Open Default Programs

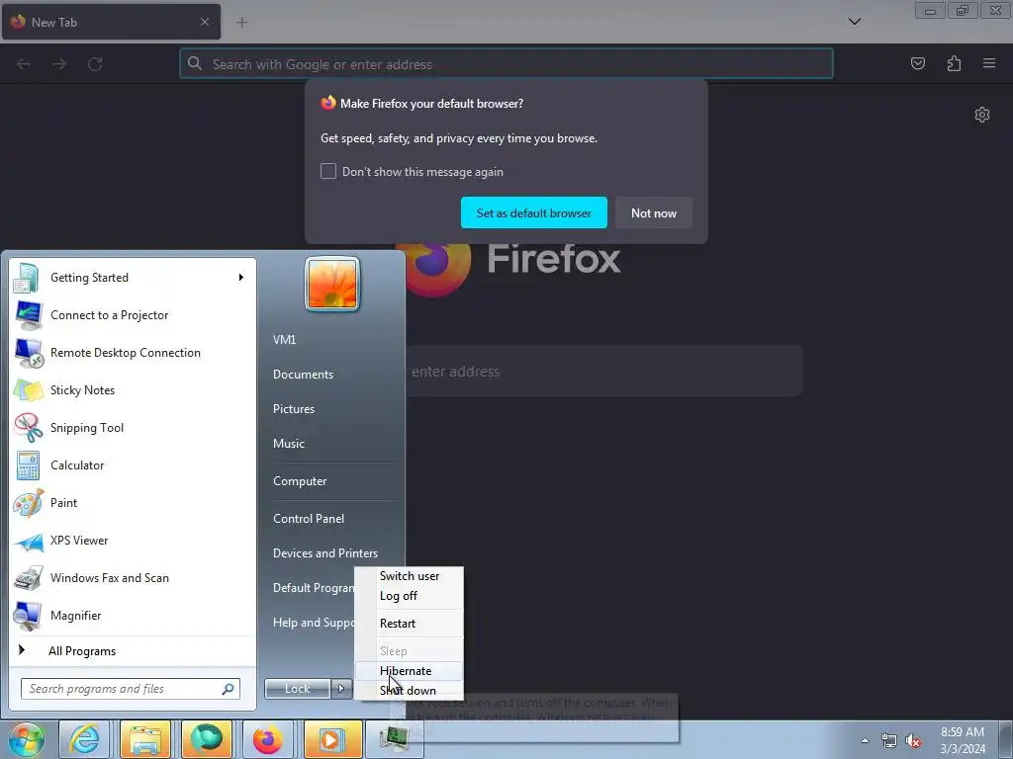[313, 588]
